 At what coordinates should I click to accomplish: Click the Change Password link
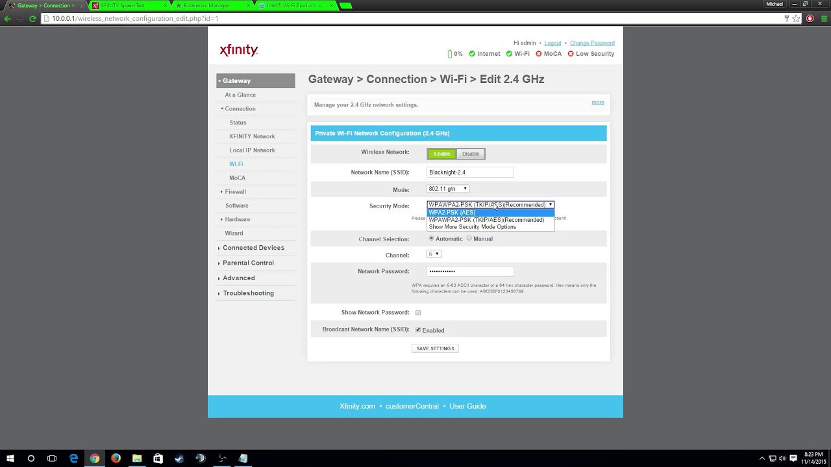(592, 43)
